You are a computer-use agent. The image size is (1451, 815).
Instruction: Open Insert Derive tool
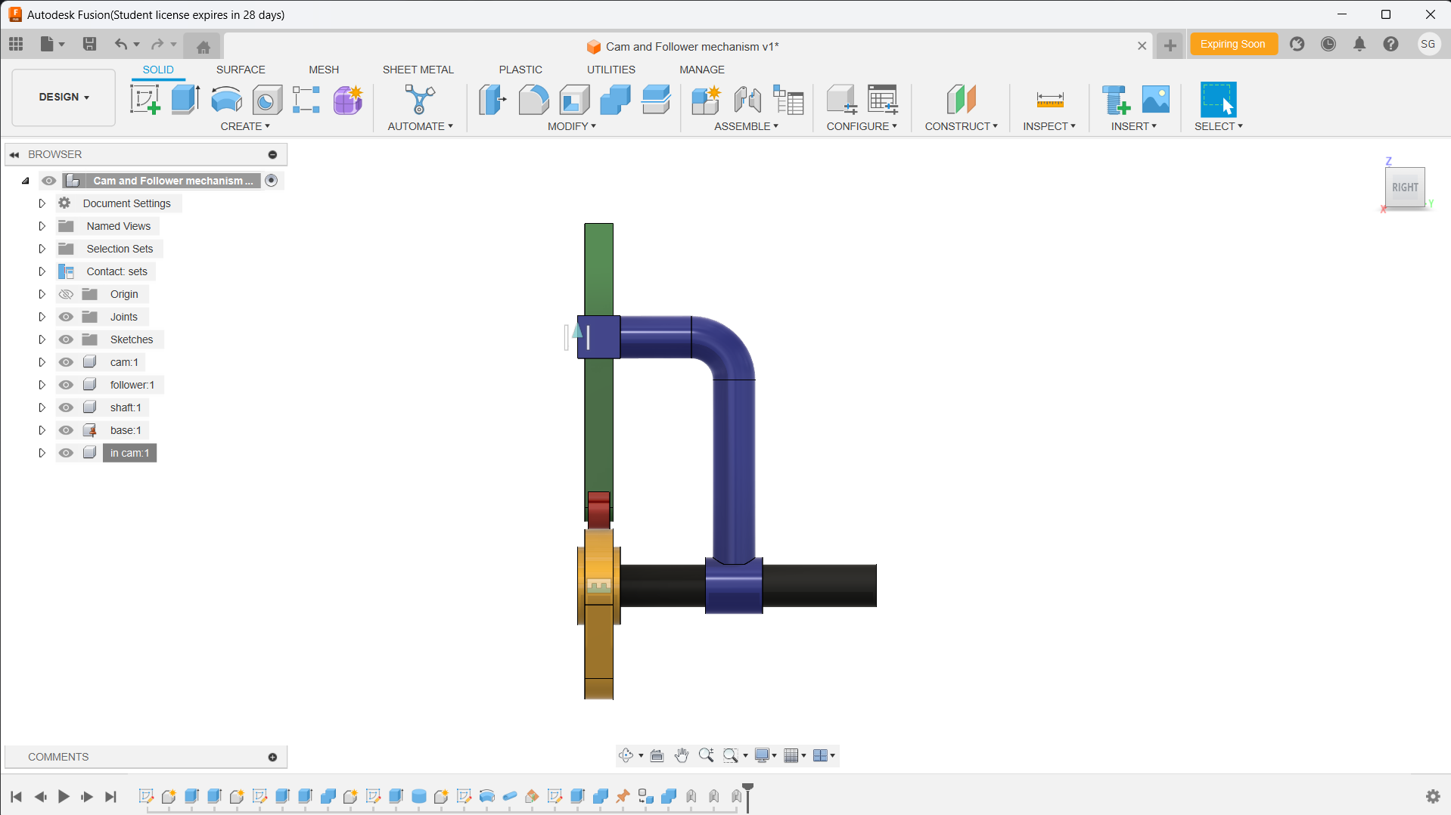click(x=1116, y=100)
